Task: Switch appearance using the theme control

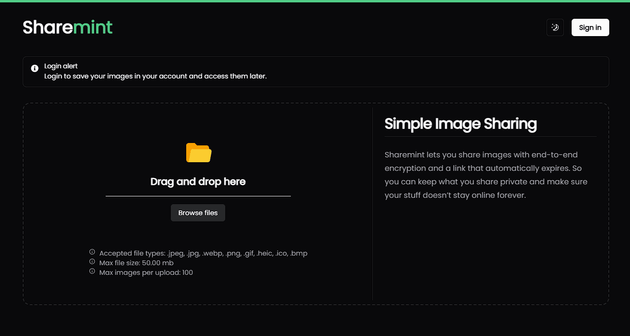Action: click(555, 27)
